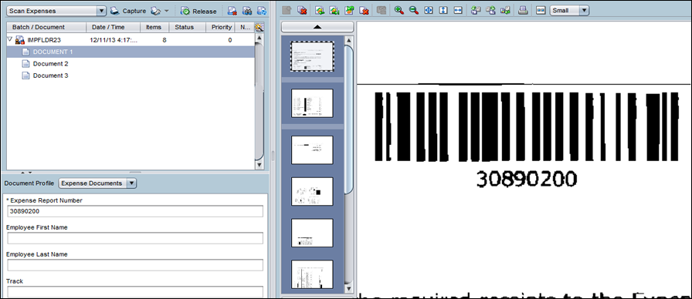Screen dimensions: 692x299
Task: Click the batch list scrollbar down arrow
Action: pos(259,165)
